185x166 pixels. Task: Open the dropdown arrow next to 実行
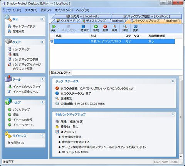pyautogui.click(x=59, y=28)
